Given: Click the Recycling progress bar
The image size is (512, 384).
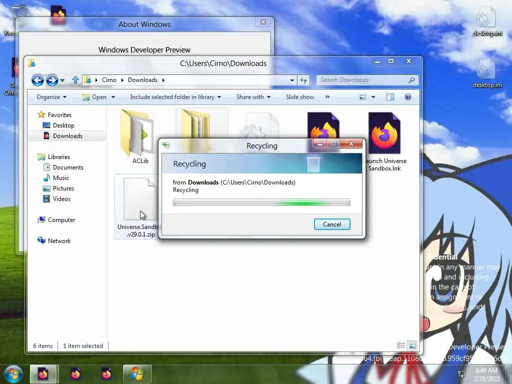Looking at the screenshot, I should [261, 202].
